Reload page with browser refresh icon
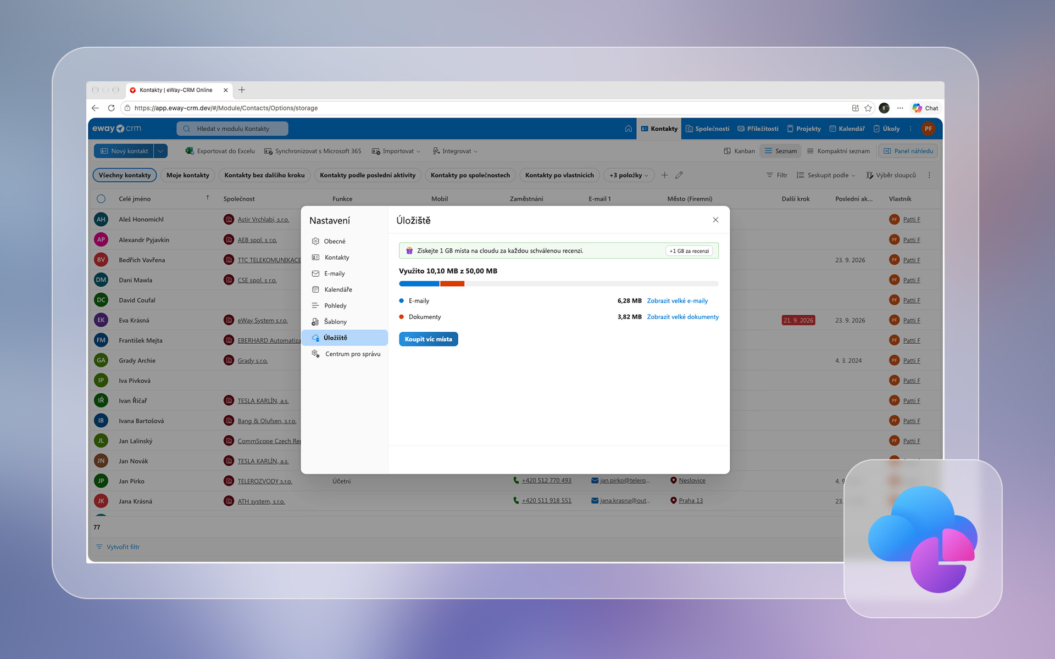This screenshot has height=659, width=1055. pos(111,108)
